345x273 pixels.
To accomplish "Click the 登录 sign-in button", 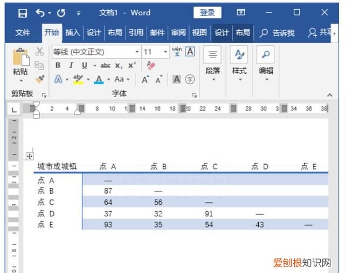I will coord(207,12).
